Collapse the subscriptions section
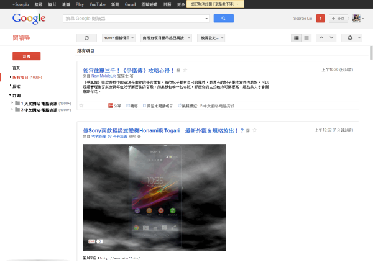This screenshot has height=265, width=373. (11, 95)
